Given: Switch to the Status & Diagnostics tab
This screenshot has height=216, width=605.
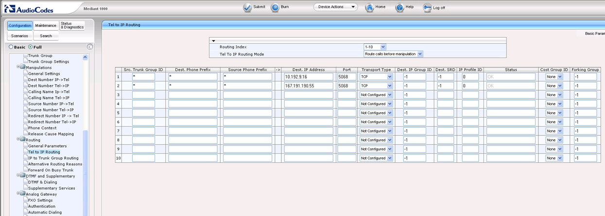Looking at the screenshot, I should (x=72, y=25).
